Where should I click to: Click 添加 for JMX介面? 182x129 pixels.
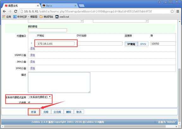tap(32, 62)
